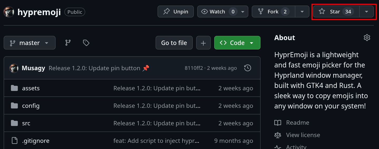Click the Activity pulse icon
This screenshot has width=379, height=149.
coord(278,147)
